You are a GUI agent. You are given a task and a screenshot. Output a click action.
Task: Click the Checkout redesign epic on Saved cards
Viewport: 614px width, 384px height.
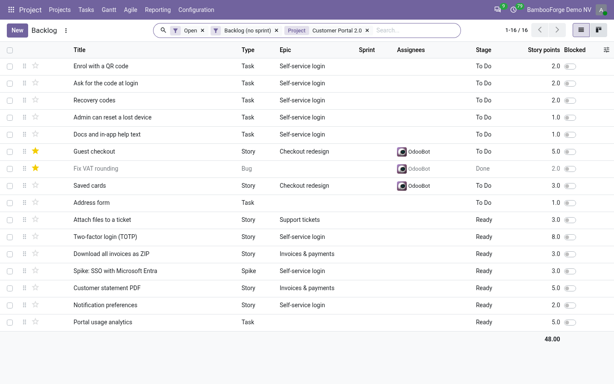pyautogui.click(x=304, y=186)
